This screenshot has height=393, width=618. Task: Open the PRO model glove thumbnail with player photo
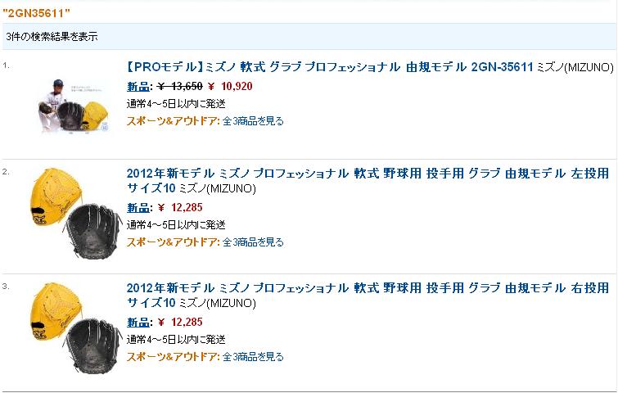point(75,107)
